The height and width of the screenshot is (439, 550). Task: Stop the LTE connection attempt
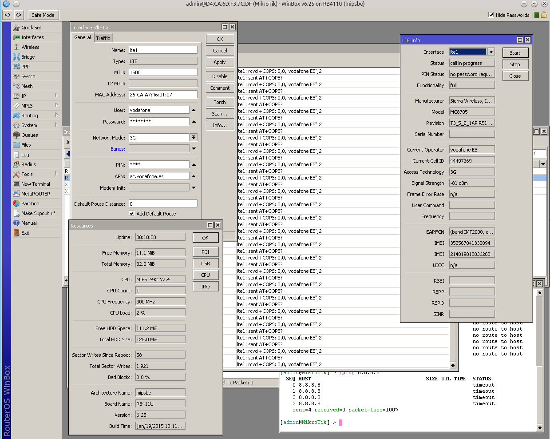tap(514, 64)
